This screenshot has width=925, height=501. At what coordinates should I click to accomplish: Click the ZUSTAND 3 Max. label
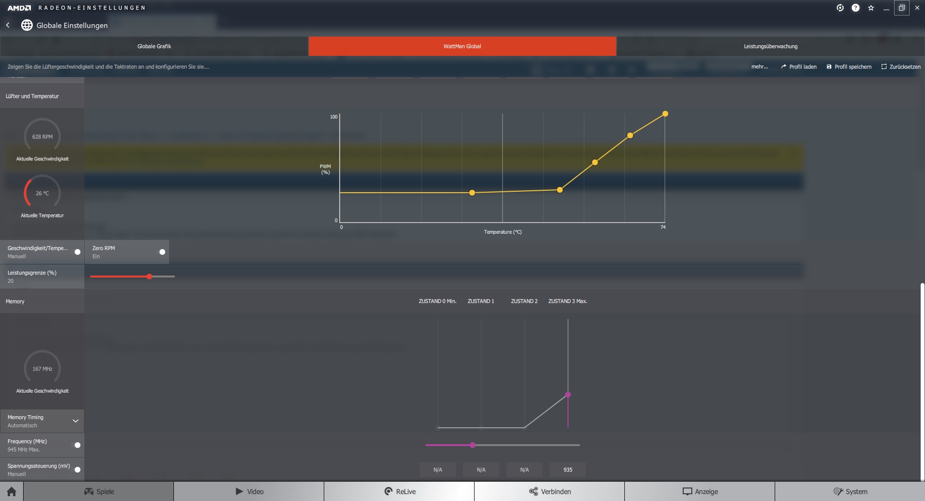[x=568, y=301]
